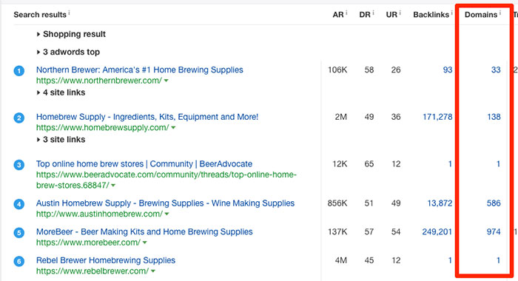Screen dimensions: 518x281
Task: Open backlinks count 1 for Rebel Brewer
Action: [450, 260]
